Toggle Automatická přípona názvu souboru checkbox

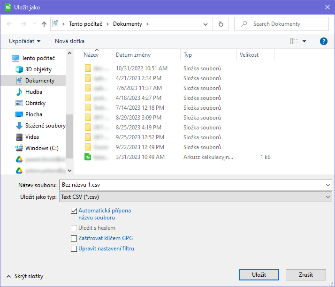point(74,211)
